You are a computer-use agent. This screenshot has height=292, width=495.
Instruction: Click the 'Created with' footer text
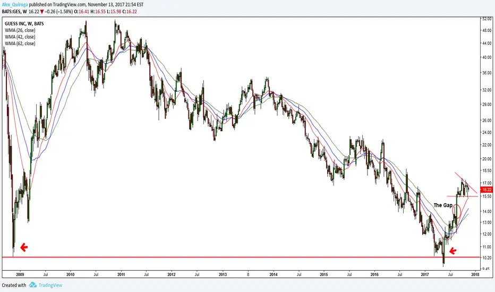point(14,285)
